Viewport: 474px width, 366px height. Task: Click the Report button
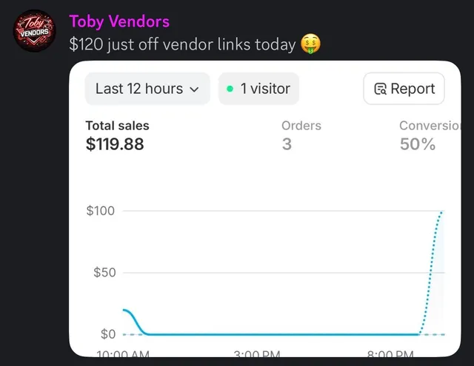(404, 89)
